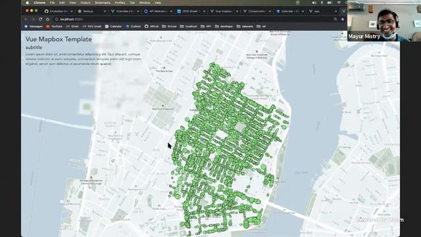Expand the developer bookmarks folder
The height and width of the screenshot is (237, 421).
tap(224, 26)
